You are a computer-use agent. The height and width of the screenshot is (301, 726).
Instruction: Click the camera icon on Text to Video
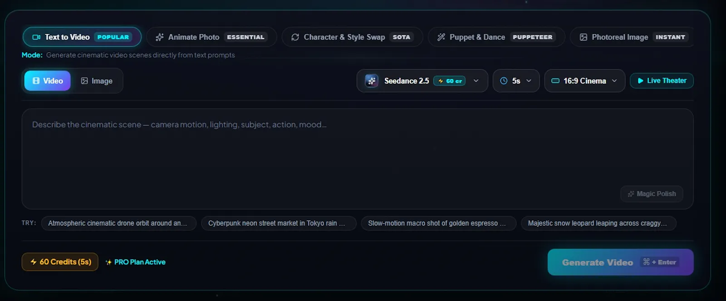36,37
